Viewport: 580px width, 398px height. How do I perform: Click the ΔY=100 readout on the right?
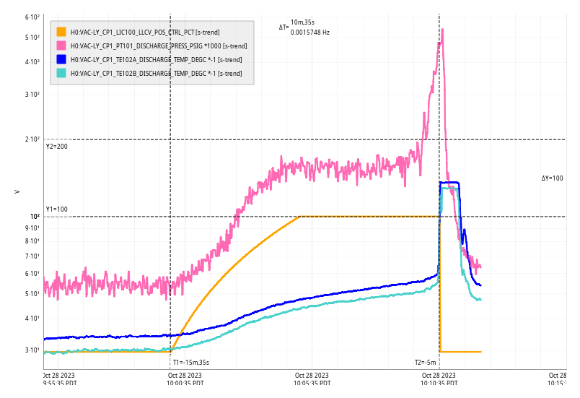click(x=552, y=178)
